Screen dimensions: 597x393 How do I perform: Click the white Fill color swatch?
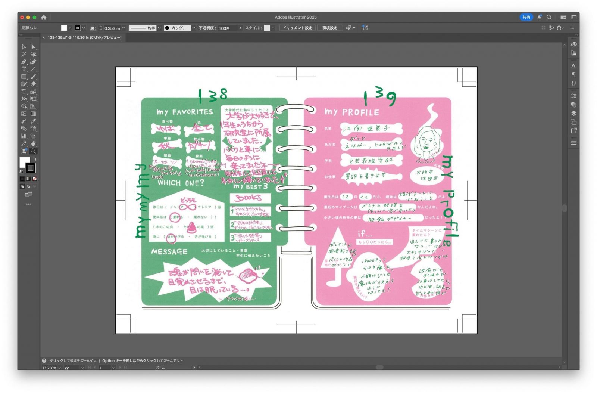point(25,162)
